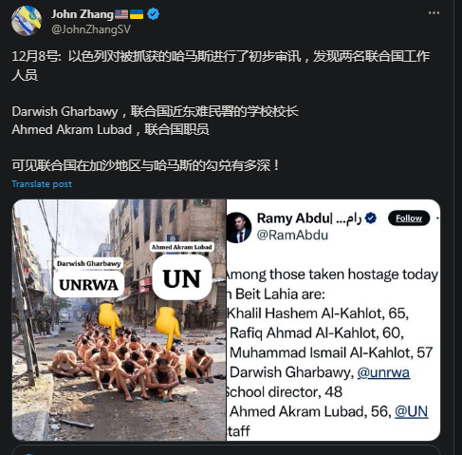Screen dimensions: 462x455
Task: Click the @unrwa mention link
Action: (383, 372)
